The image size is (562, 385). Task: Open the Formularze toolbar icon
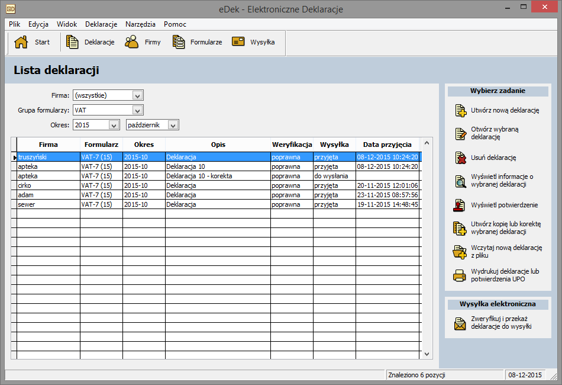point(179,42)
